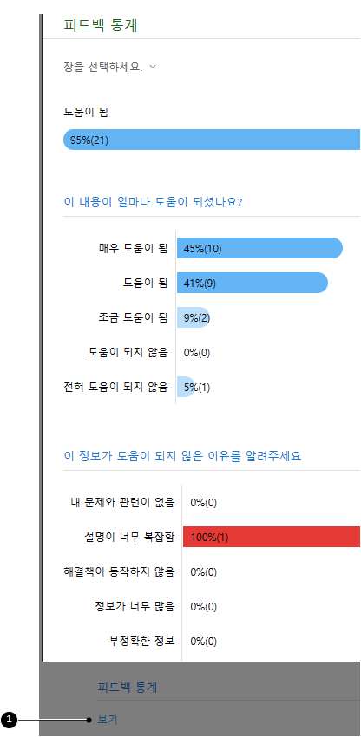Click the bold 도움이 됨 summary label

coord(87,113)
